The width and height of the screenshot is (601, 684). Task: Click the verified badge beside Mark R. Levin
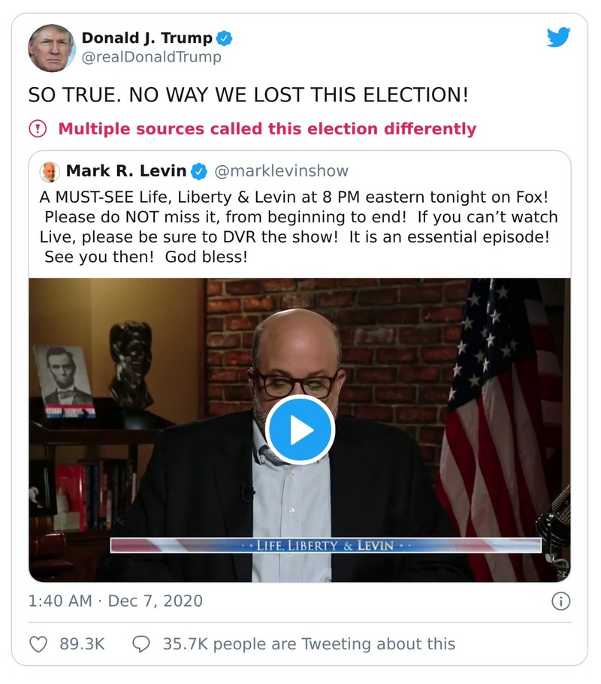click(198, 171)
